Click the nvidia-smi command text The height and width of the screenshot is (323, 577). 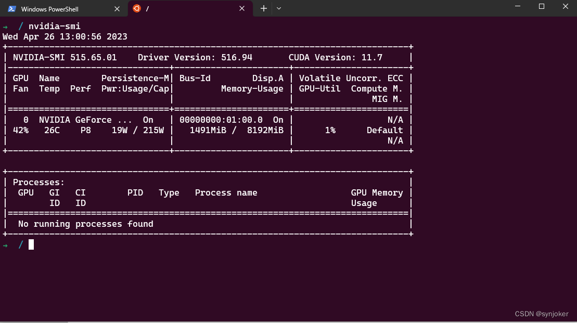click(55, 26)
